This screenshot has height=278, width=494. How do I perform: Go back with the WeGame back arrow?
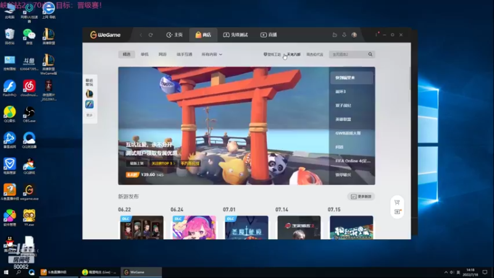pyautogui.click(x=141, y=35)
